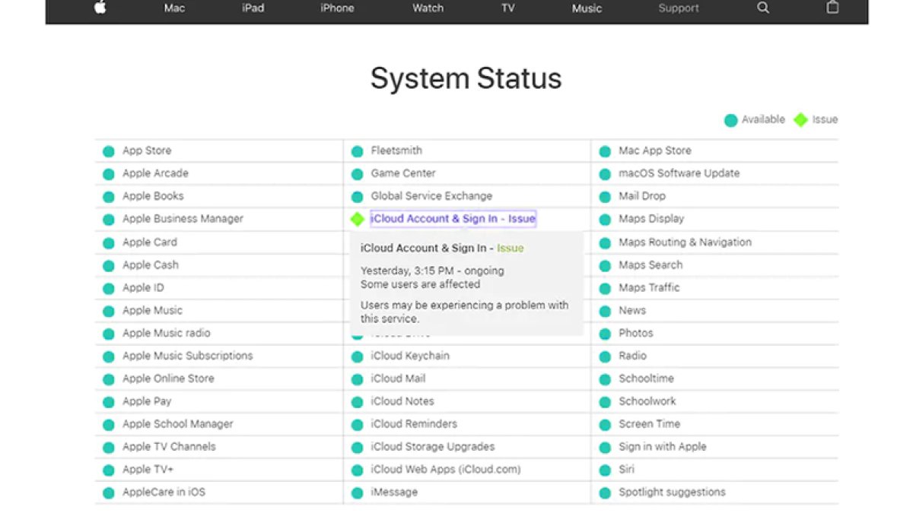913x513 pixels.
Task: Select the AppleCare in iOS text
Action: tap(164, 492)
